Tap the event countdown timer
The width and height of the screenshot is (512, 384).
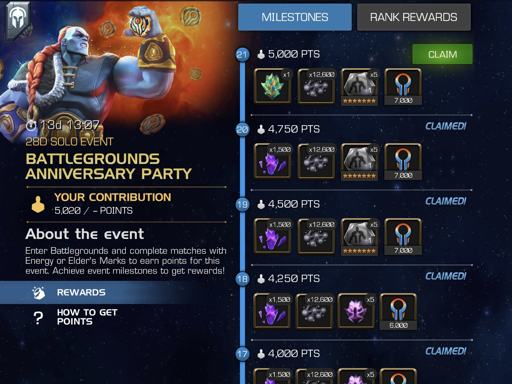tap(63, 125)
